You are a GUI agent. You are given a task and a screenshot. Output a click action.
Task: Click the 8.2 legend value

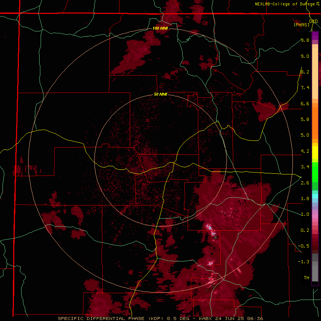point(305,72)
